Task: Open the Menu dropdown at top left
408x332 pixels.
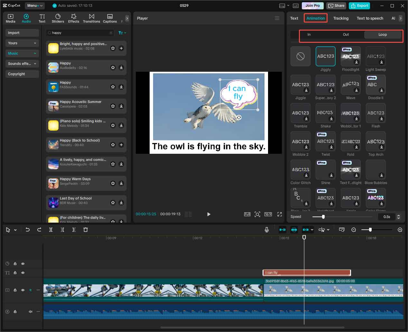Action: (x=35, y=5)
